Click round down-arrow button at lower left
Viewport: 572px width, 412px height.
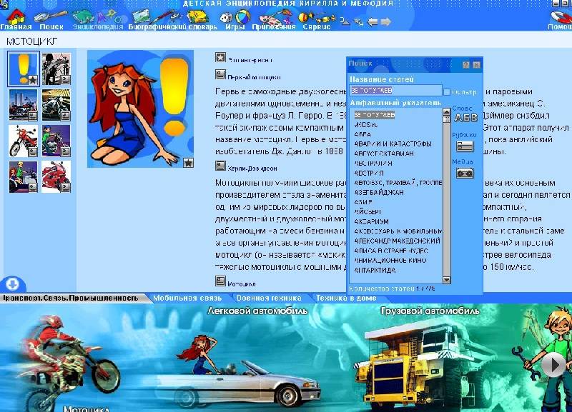click(12, 283)
